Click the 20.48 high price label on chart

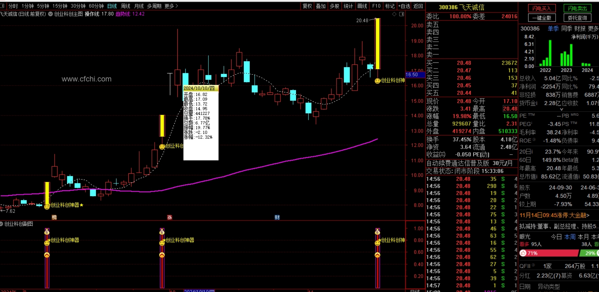click(362, 21)
